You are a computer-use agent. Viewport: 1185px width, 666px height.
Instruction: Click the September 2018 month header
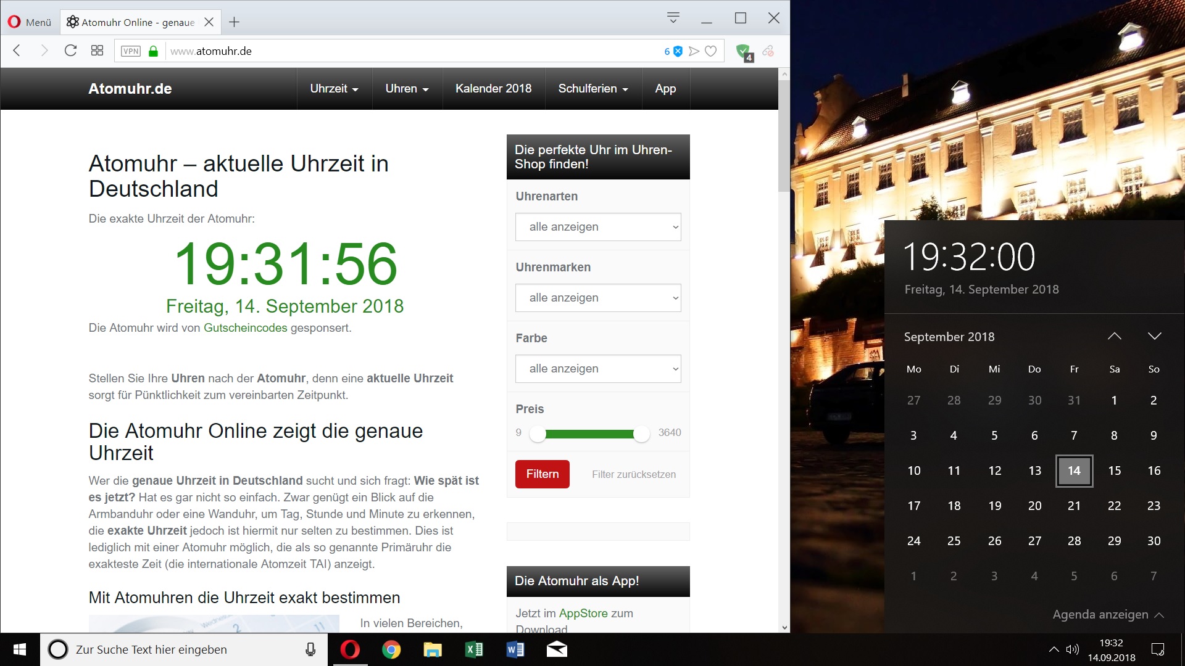point(949,337)
